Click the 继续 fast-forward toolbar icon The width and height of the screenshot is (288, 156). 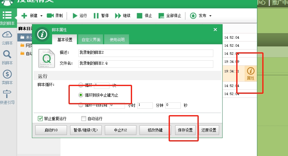118,16
